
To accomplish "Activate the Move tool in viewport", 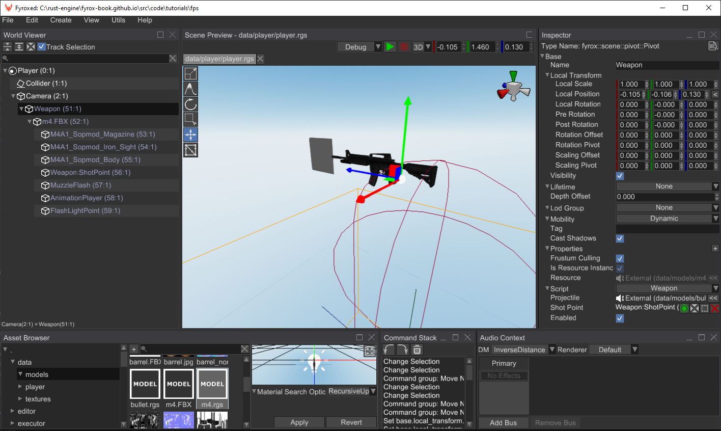I will coord(190,134).
